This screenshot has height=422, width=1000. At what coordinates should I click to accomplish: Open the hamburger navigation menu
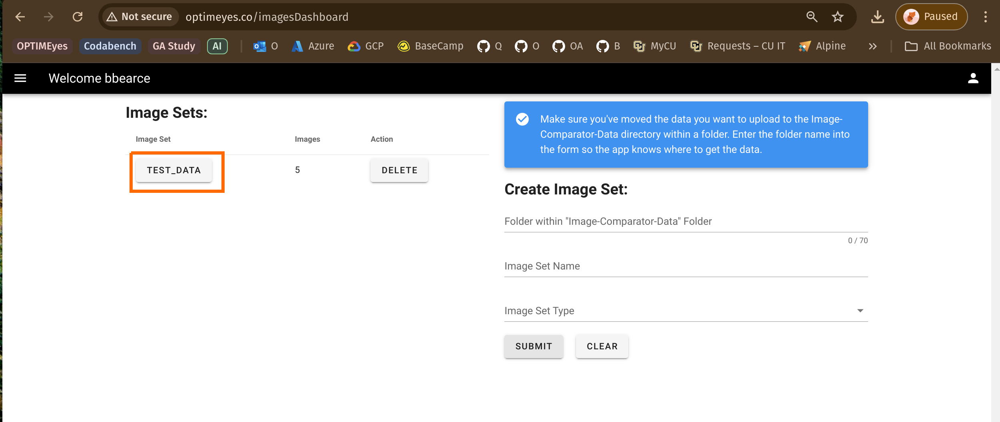(x=20, y=78)
